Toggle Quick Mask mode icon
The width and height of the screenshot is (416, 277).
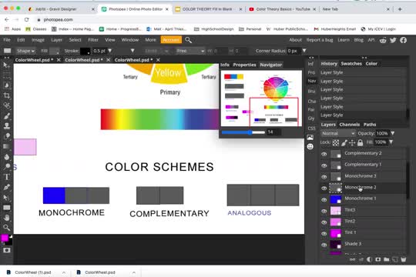(x=7, y=250)
